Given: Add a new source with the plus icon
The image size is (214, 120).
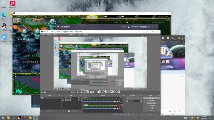Looking at the screenshot, I should 63,111.
